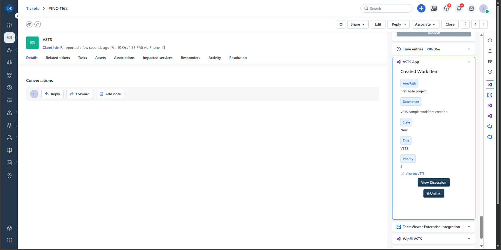This screenshot has height=250, width=501.
Task: Open the stacked layers Assets icon
Action: 9,125
